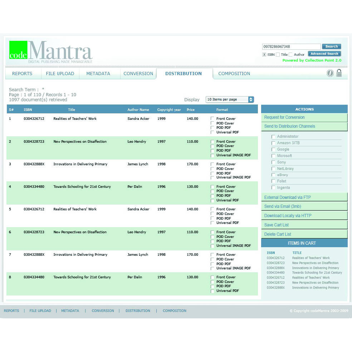This screenshot has width=352, height=352.
Task: Open the footer Composition link
Action: click(x=175, y=311)
